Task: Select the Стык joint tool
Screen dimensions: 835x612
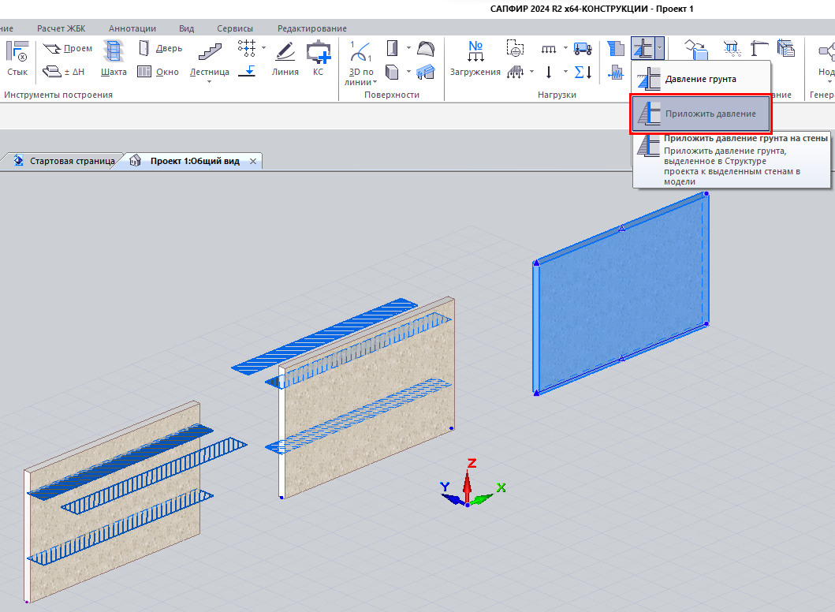Action: pos(17,58)
